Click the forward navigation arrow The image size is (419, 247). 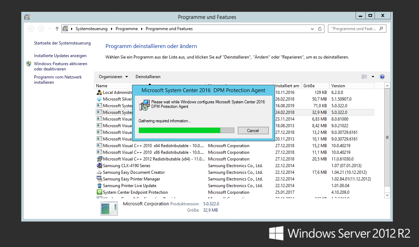click(41, 29)
